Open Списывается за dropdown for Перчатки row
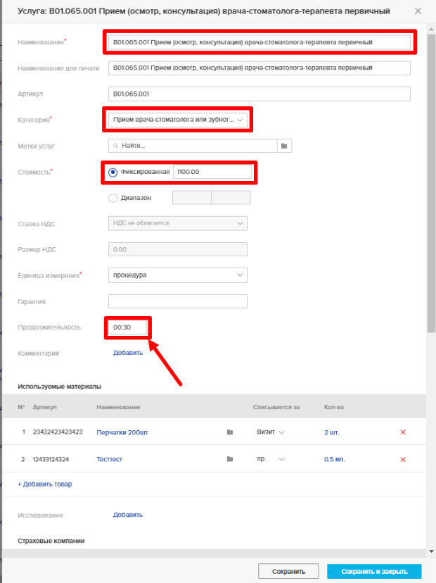The width and height of the screenshot is (436, 583). pyautogui.click(x=270, y=432)
